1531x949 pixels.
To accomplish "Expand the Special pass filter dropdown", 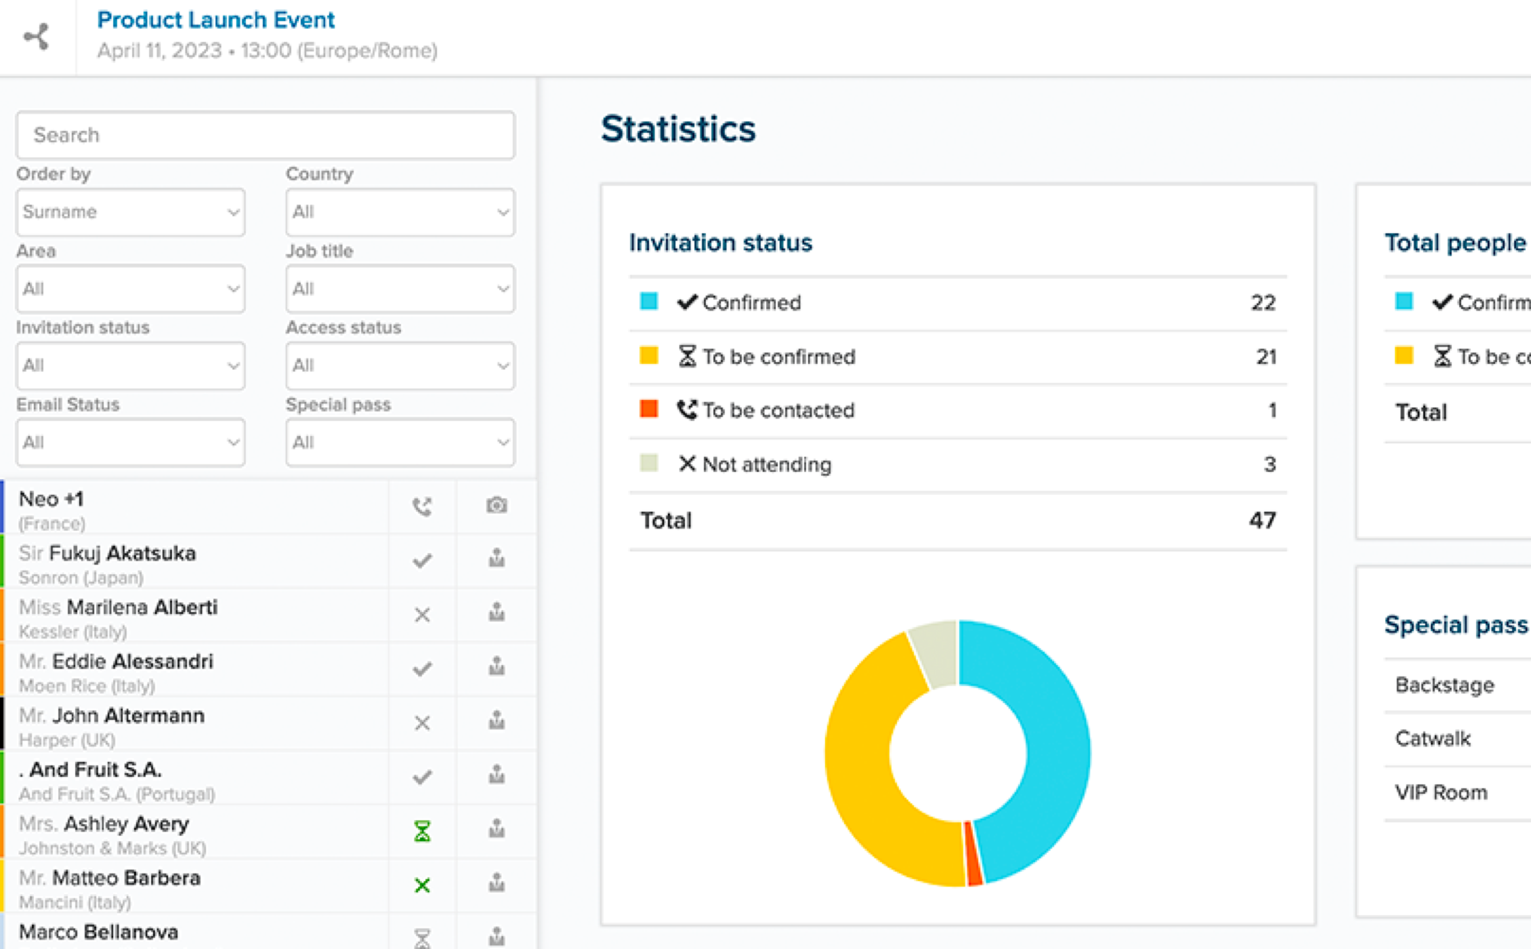I will coord(400,443).
